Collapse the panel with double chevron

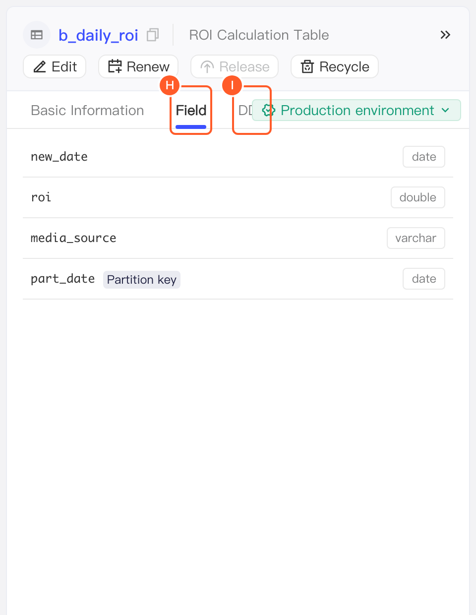tap(445, 35)
